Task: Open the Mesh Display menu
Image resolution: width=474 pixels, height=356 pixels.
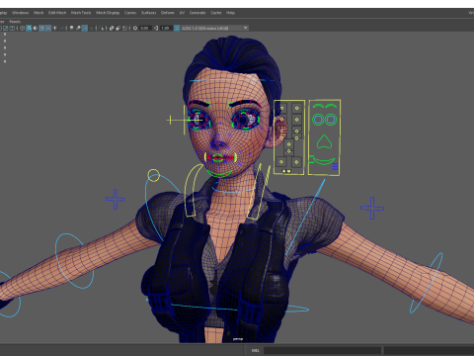Action: click(108, 13)
